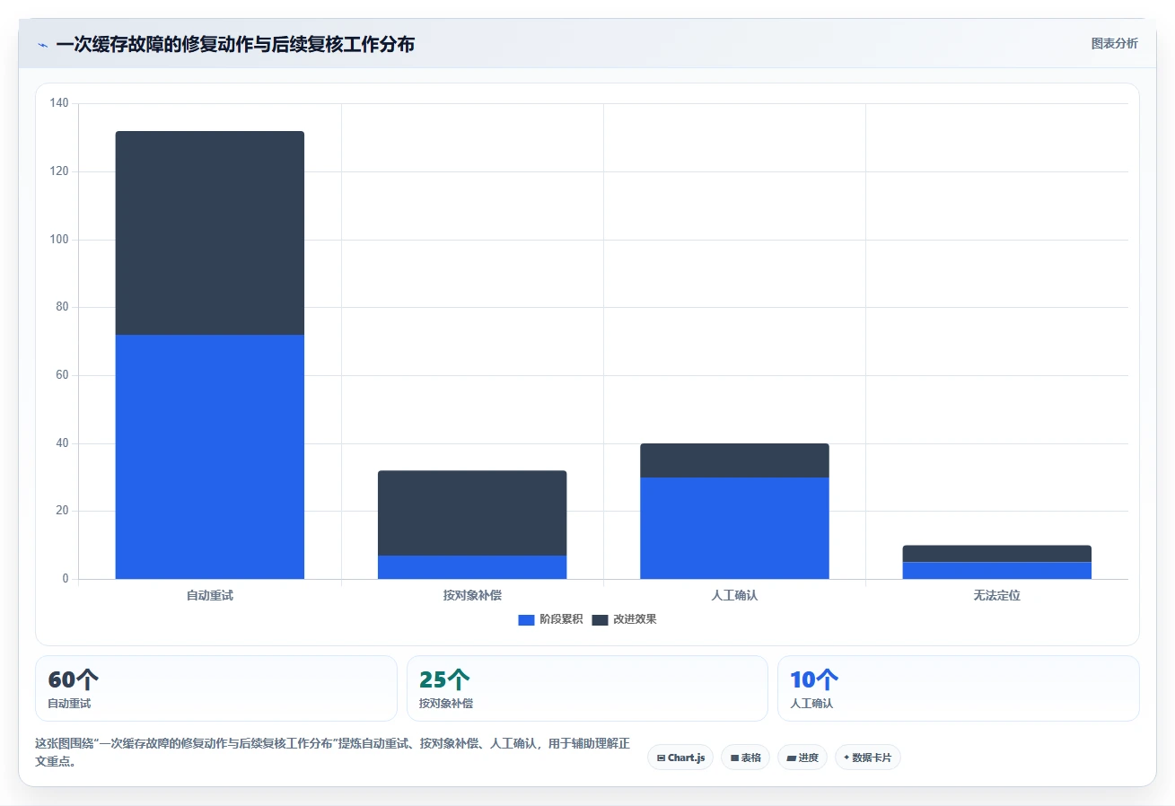Click the dark bar segment for 无法定位

(x=996, y=554)
